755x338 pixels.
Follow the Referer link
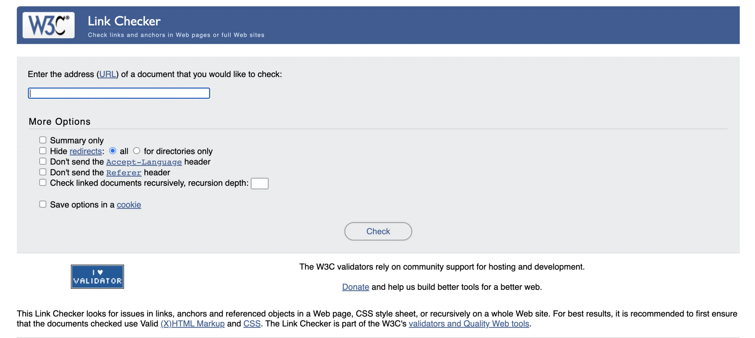coord(124,172)
